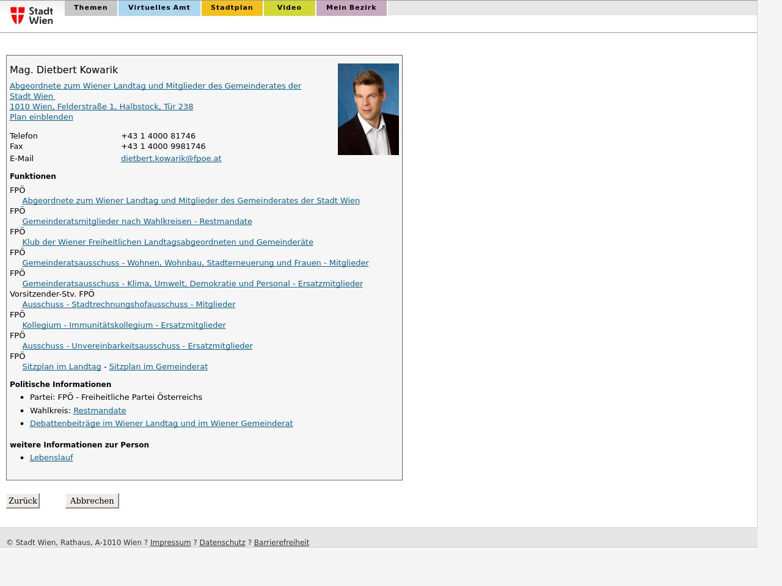Open the Stadtplan tab
Viewport: 782px width, 586px height.
click(x=232, y=8)
